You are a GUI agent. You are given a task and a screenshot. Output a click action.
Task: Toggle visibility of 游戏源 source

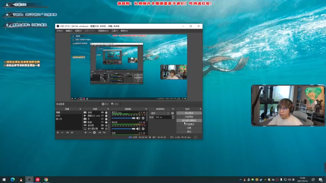102,125
